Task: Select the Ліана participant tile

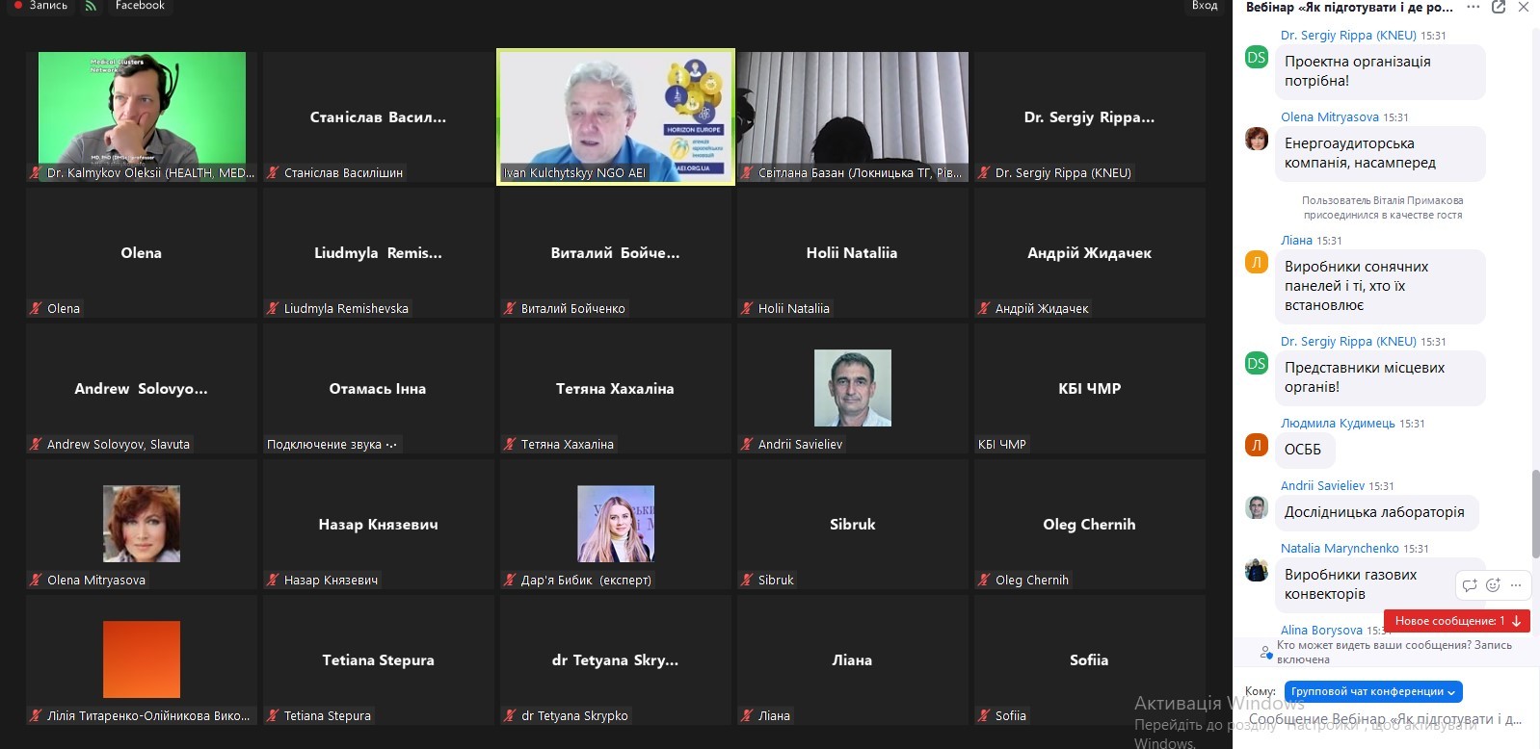Action: point(853,660)
